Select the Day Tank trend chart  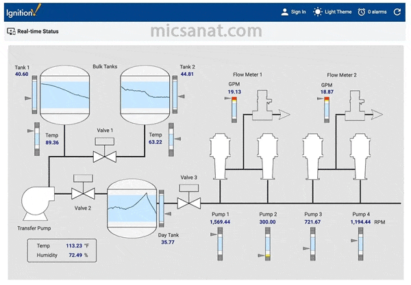[x=132, y=208]
